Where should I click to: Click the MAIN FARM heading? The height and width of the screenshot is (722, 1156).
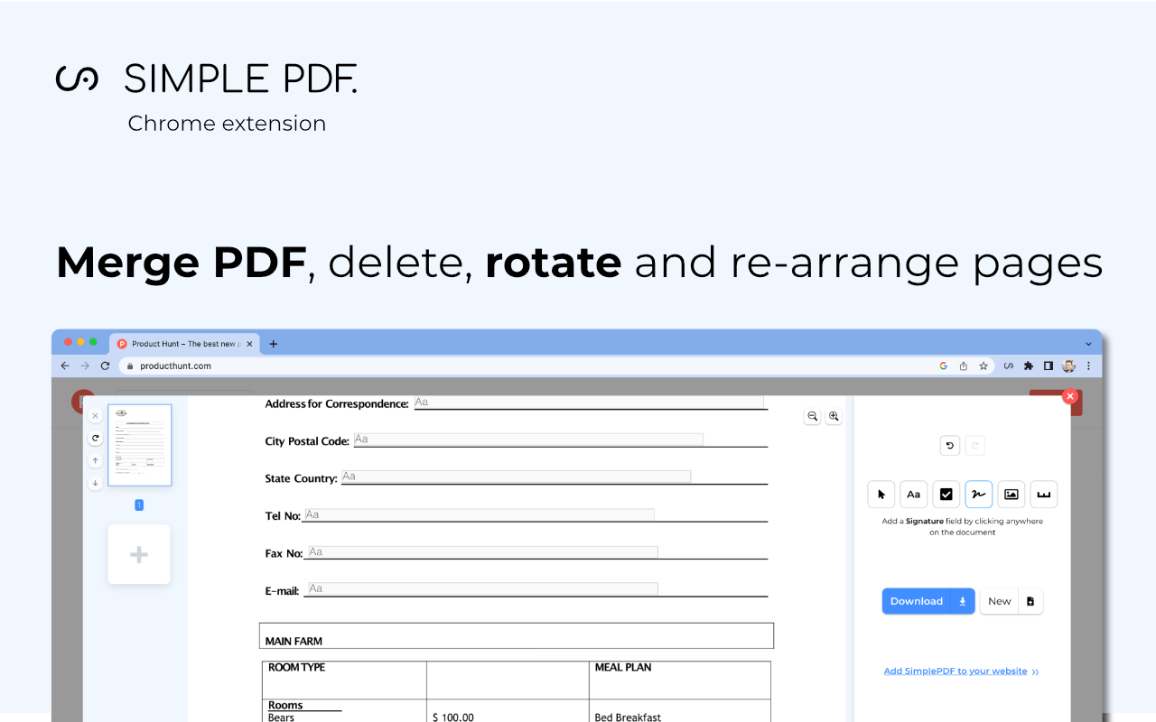pyautogui.click(x=294, y=642)
